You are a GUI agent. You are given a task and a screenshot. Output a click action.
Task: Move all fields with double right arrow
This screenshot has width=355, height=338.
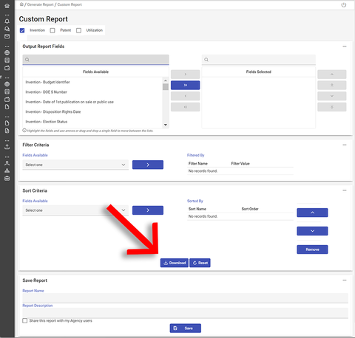185,85
